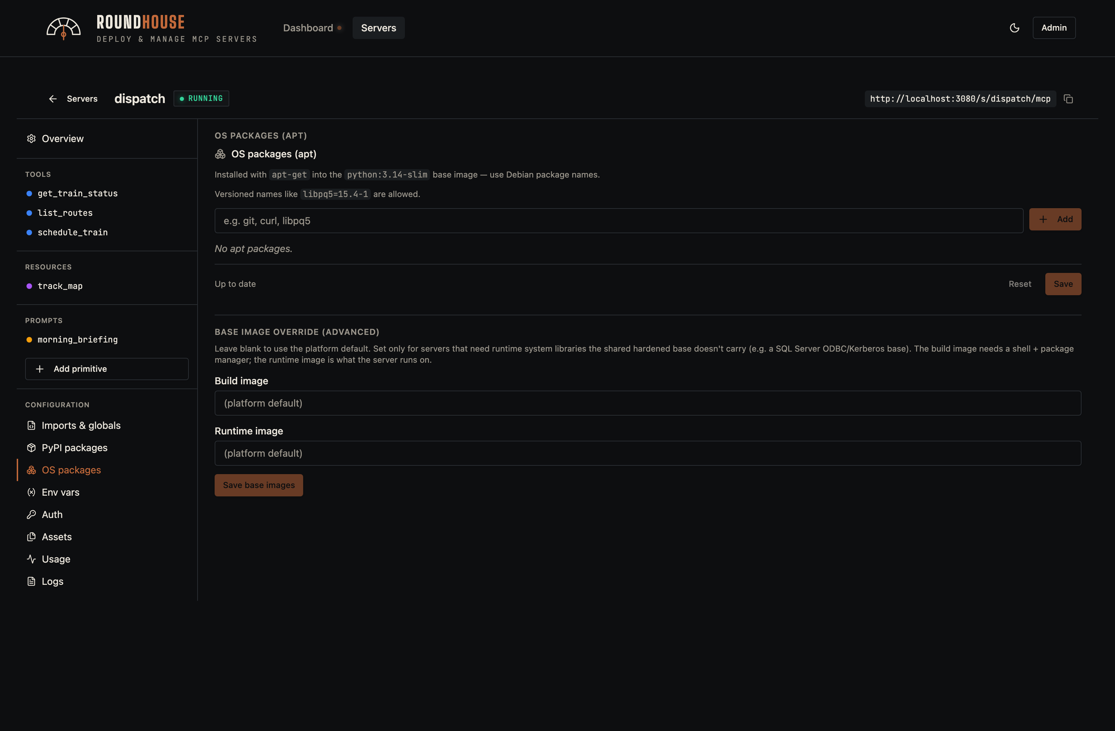Select the schedule_train tool

tap(72, 232)
